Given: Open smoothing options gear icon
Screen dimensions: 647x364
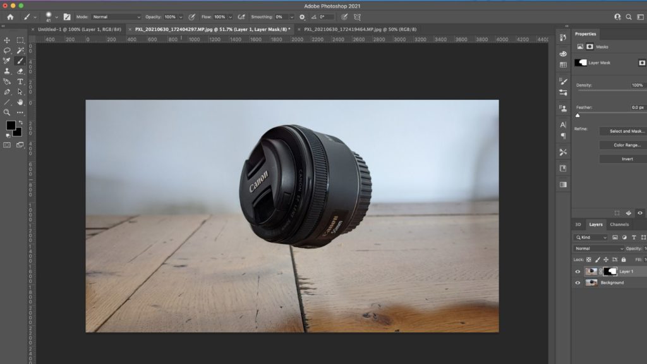Looking at the screenshot, I should pos(302,17).
